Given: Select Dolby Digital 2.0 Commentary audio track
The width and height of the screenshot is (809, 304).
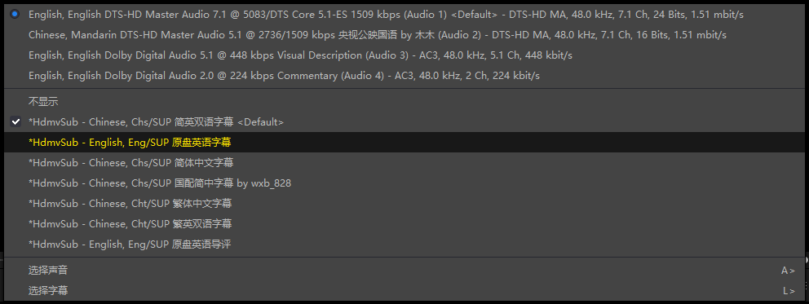Looking at the screenshot, I should pos(404,76).
